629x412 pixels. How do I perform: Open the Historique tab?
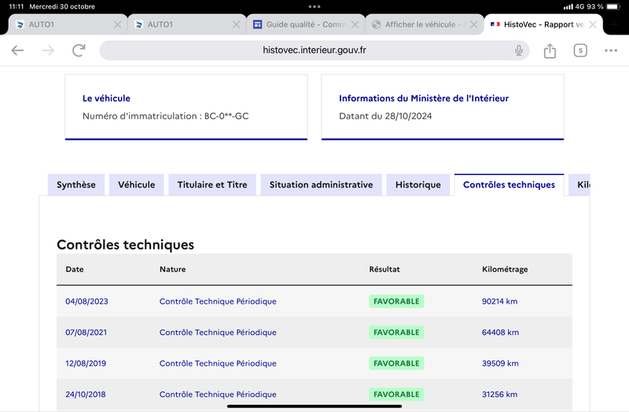coord(418,185)
